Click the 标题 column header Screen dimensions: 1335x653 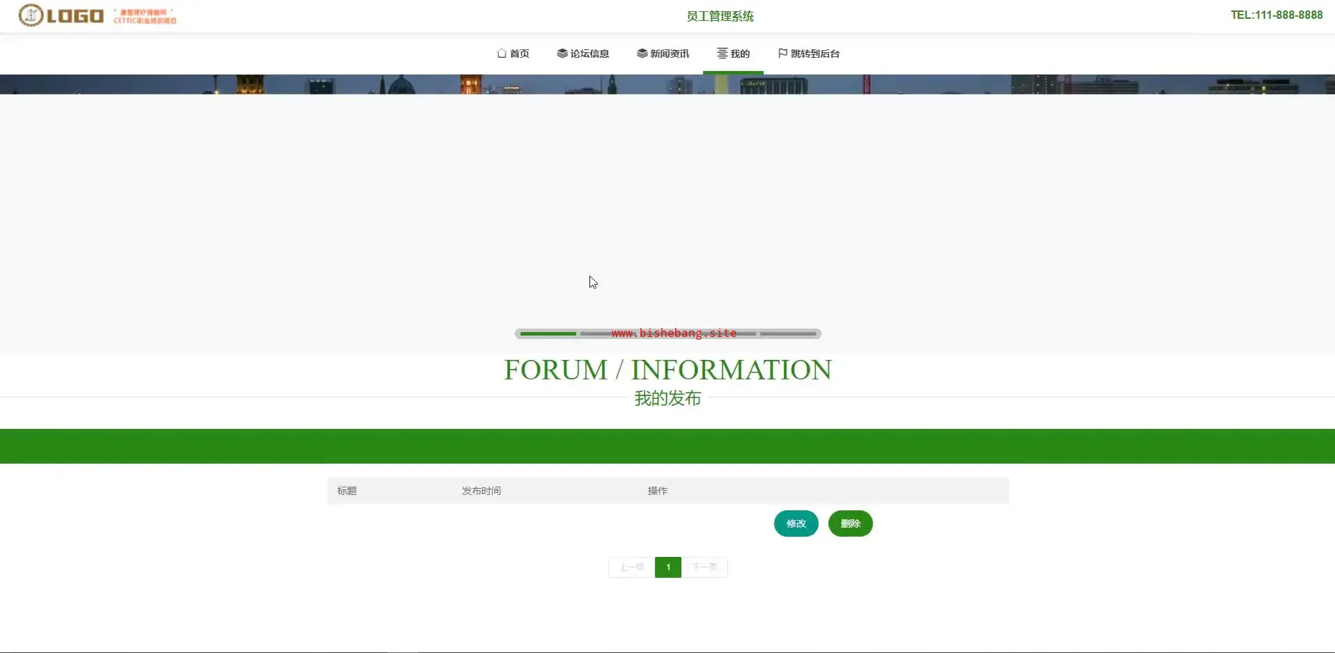[347, 491]
